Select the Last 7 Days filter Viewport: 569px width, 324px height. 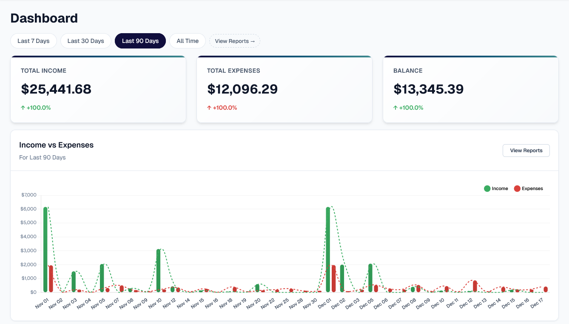coord(33,41)
